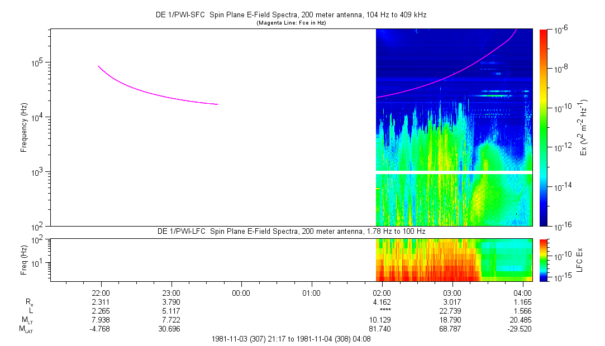
Task: Click the Ex units label beside colorbar
Action: (584, 127)
